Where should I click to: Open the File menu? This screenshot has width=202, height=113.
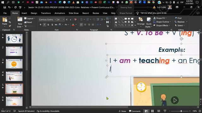point(5,13)
